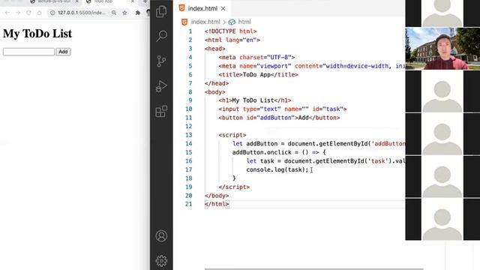
Task: Click the closing </body> tag line
Action: tap(217, 196)
